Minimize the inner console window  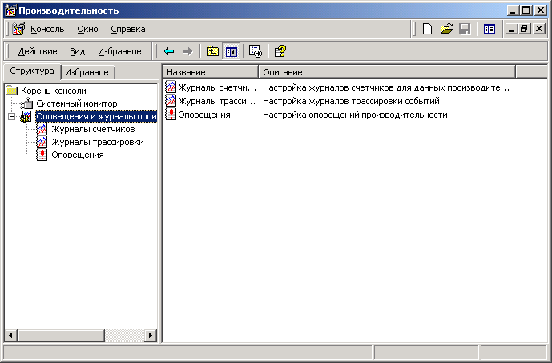click(x=511, y=29)
